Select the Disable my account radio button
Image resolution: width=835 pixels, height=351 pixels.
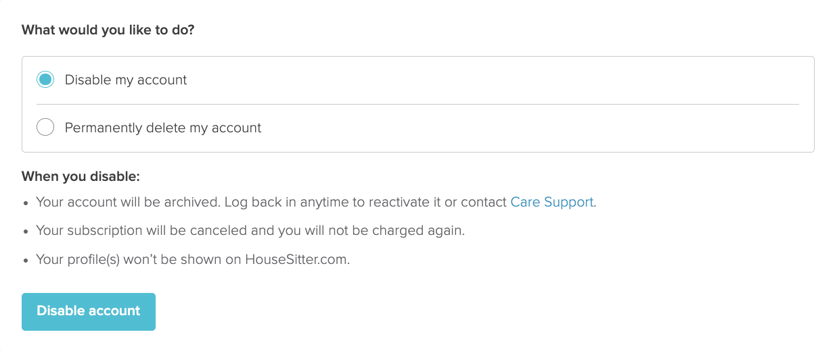[45, 80]
